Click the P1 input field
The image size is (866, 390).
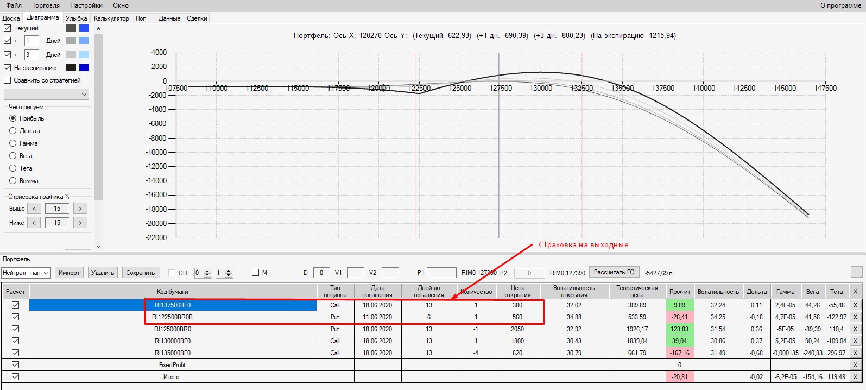point(441,273)
